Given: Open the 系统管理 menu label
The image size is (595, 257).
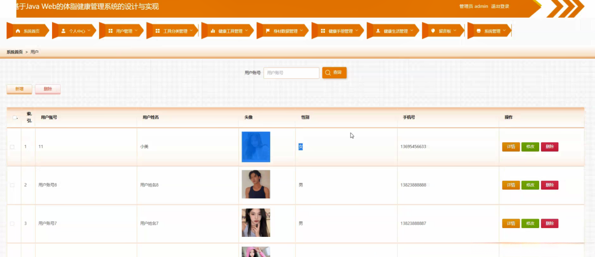Looking at the screenshot, I should [x=492, y=31].
